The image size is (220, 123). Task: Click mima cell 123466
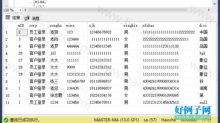click(76, 39)
